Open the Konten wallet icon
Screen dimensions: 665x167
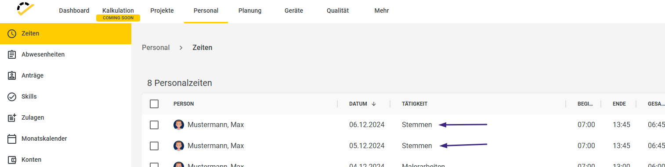point(12,160)
